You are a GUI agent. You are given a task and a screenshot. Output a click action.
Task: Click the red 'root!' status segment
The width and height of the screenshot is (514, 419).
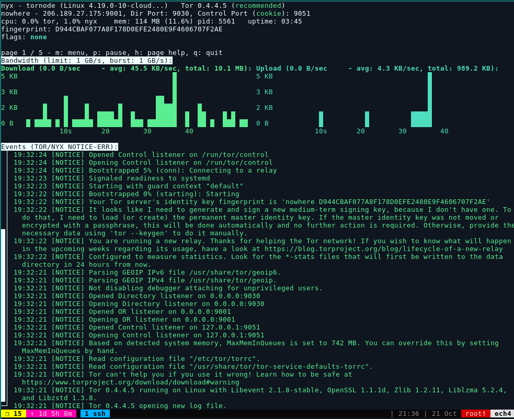coord(475,414)
